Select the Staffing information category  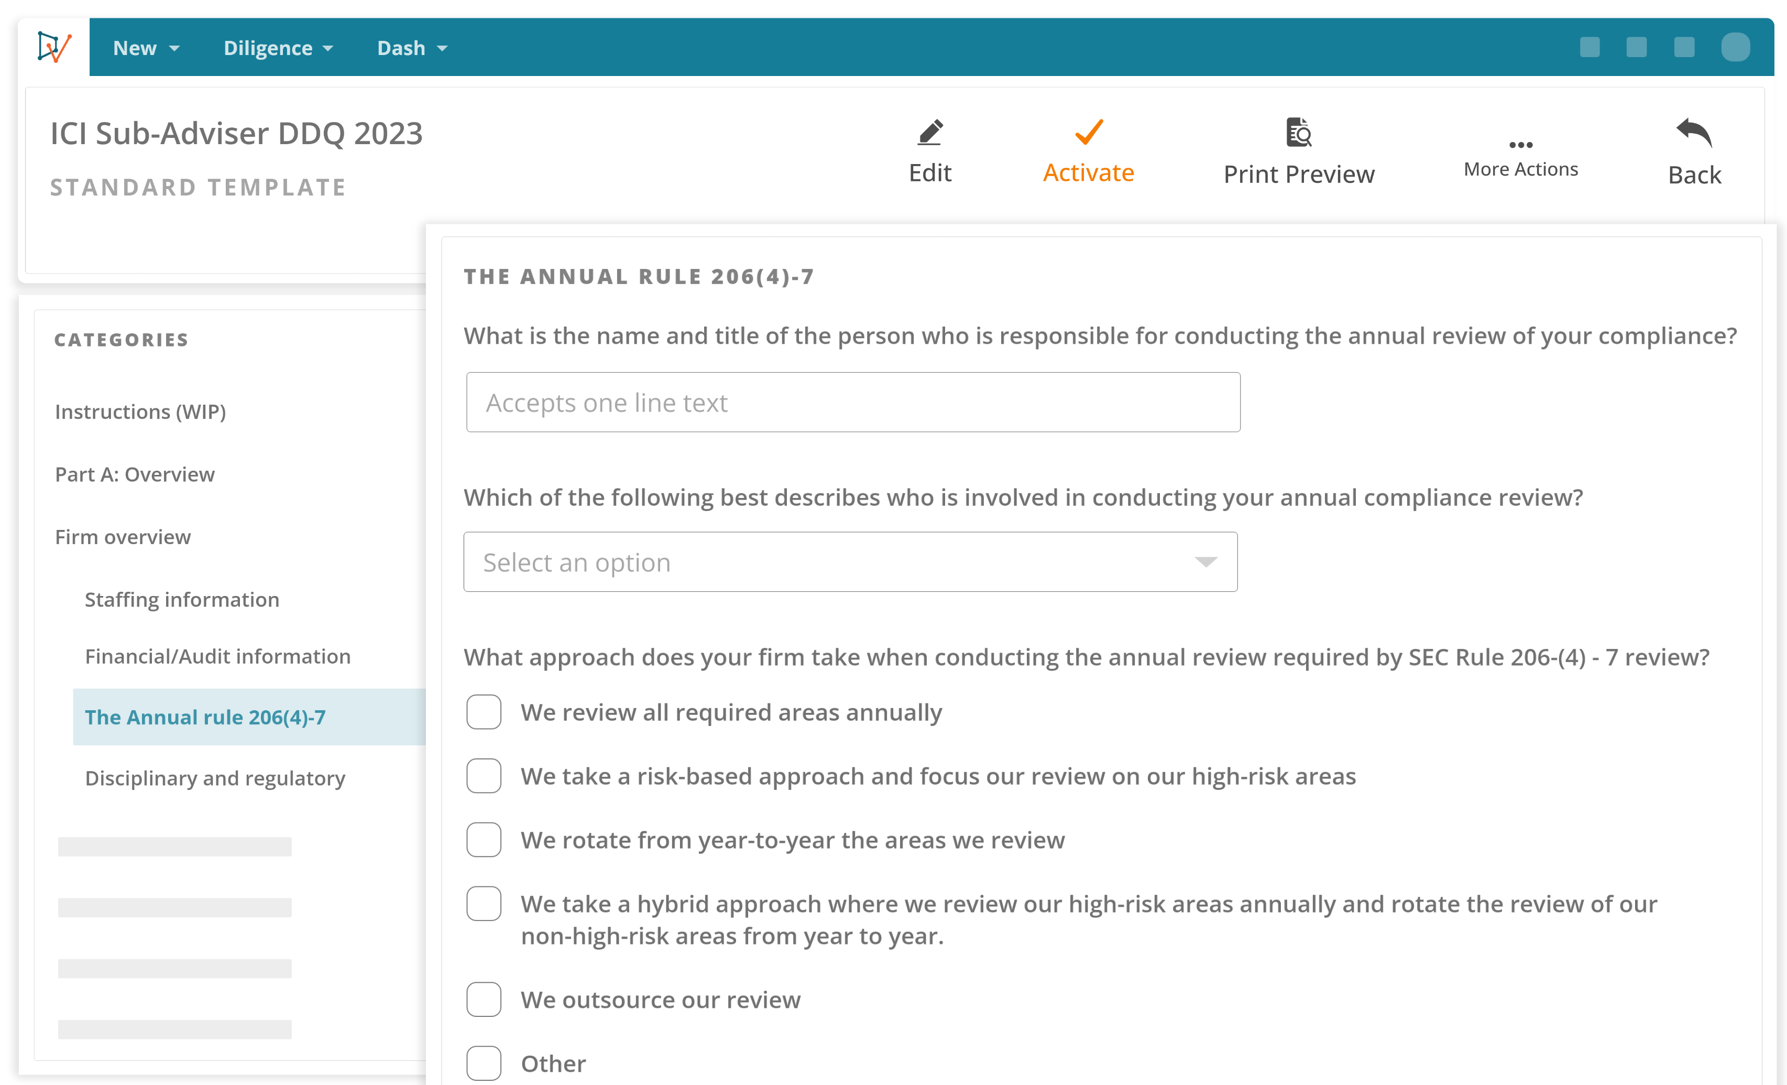pos(182,600)
